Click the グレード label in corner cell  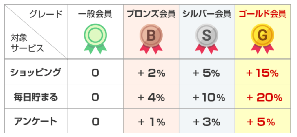(46, 15)
